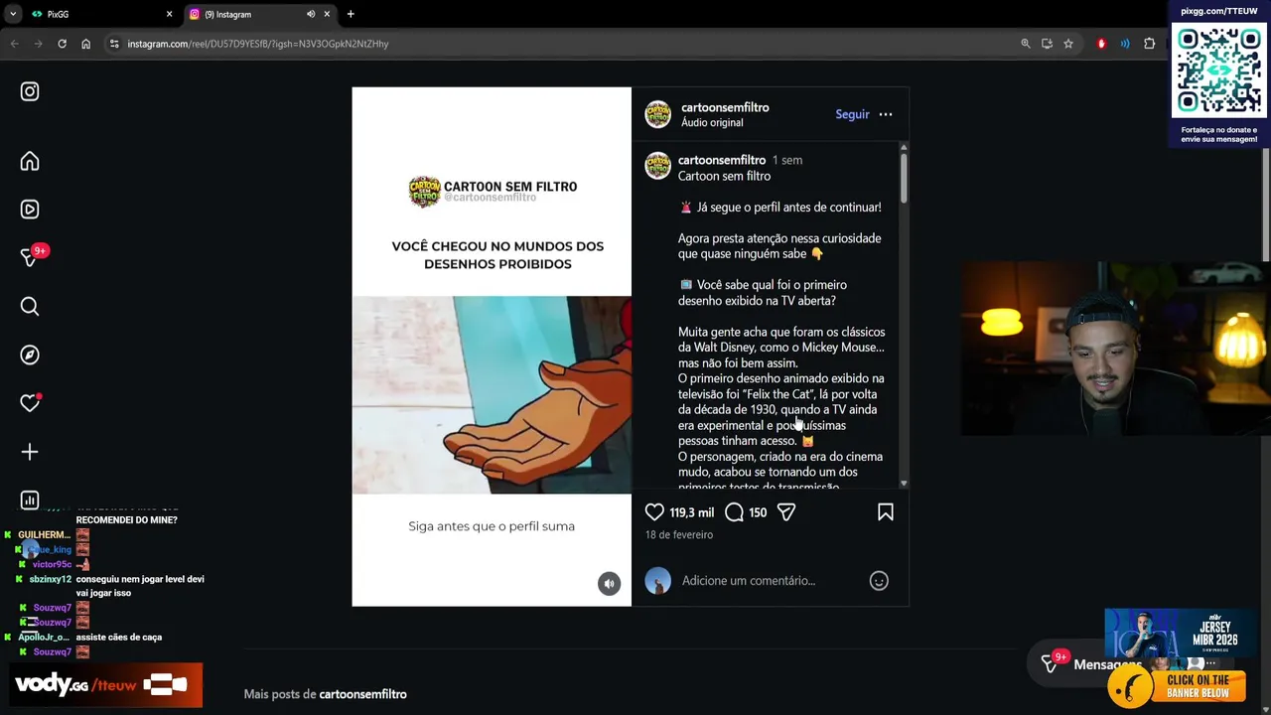View the 119,3 mil likes count
1271x715 pixels.
coord(691,512)
